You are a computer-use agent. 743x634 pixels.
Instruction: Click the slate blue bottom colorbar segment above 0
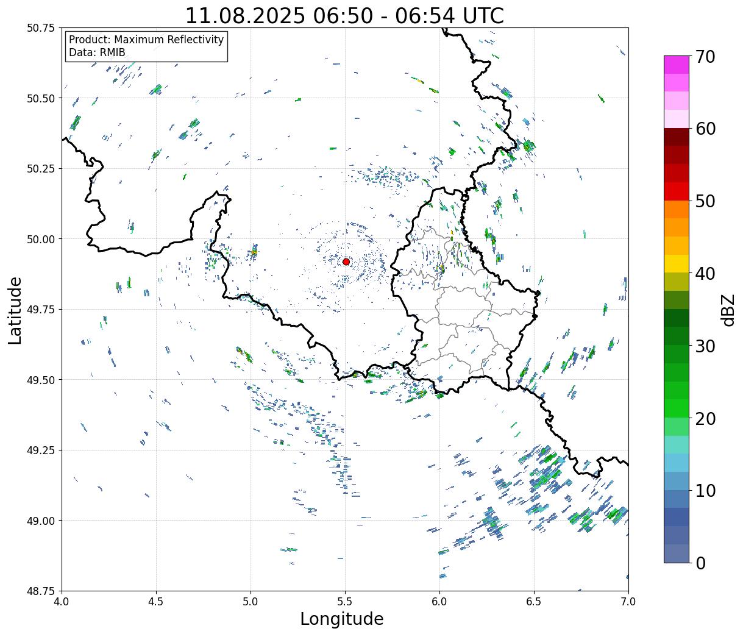(676, 553)
